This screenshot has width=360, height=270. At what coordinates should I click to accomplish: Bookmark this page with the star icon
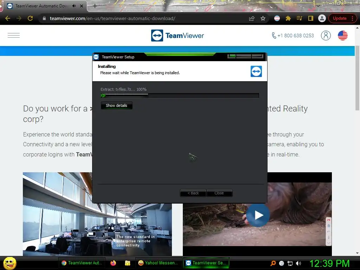click(x=263, y=18)
